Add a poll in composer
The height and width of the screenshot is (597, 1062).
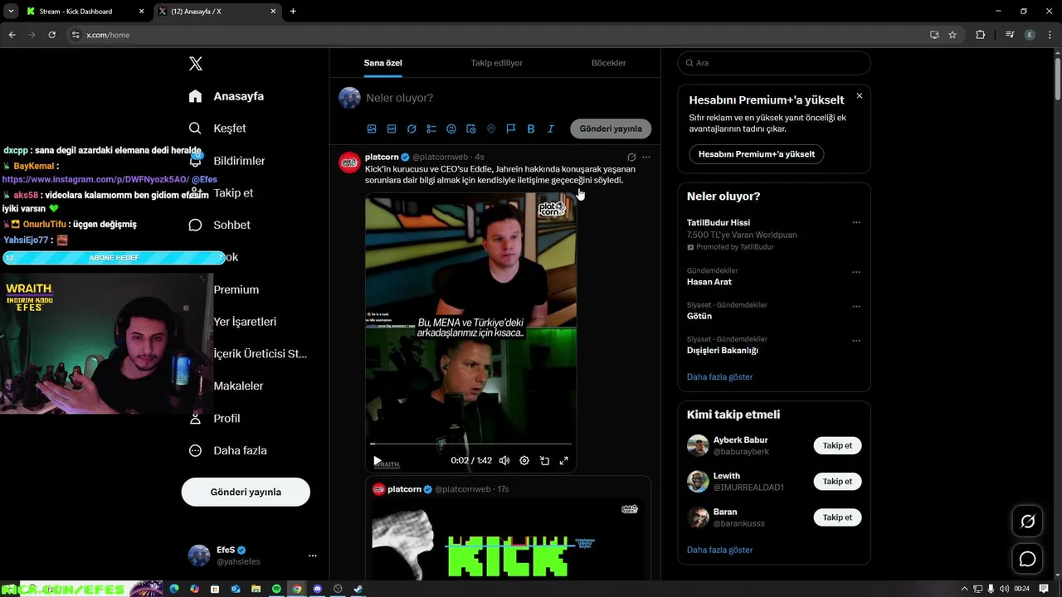[431, 129]
